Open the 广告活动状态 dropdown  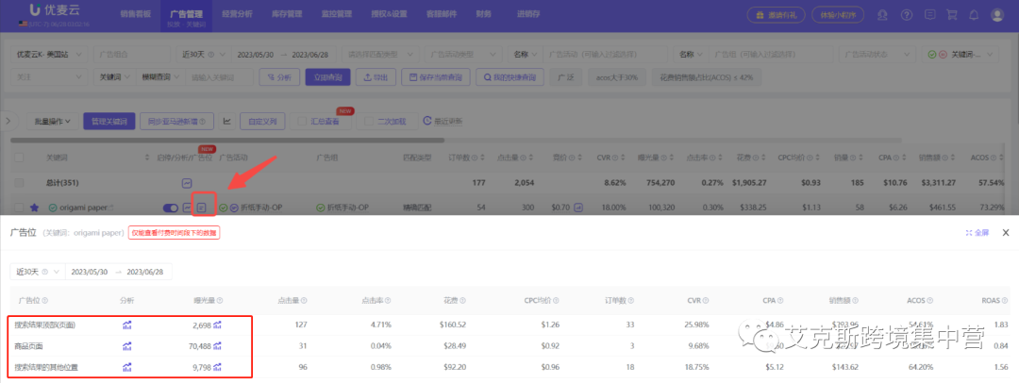click(878, 54)
